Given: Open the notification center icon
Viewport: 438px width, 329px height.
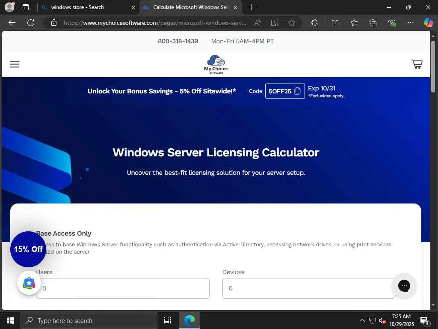Looking at the screenshot, I should [425, 320].
